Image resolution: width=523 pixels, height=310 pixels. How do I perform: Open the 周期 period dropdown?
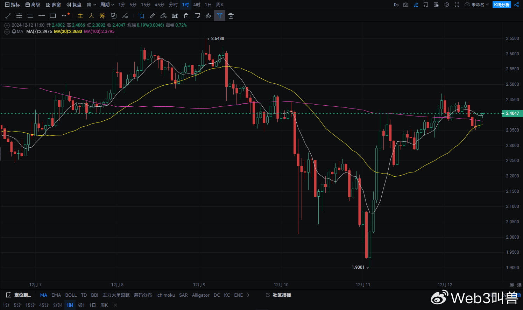pyautogui.click(x=107, y=5)
